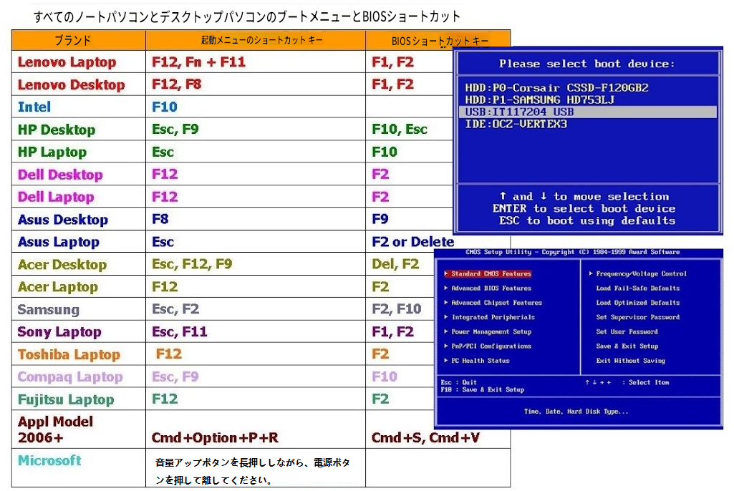This screenshot has height=491, width=734.
Task: Open Advanced Chipset Features entry
Action: pos(493,303)
